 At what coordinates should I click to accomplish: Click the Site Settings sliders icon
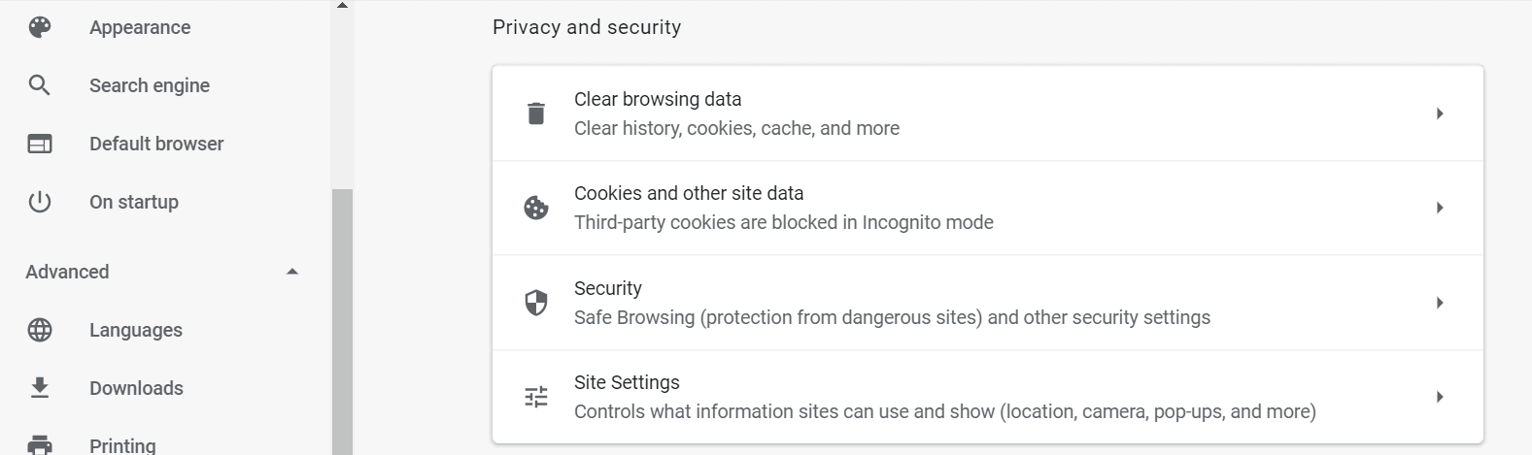point(536,397)
